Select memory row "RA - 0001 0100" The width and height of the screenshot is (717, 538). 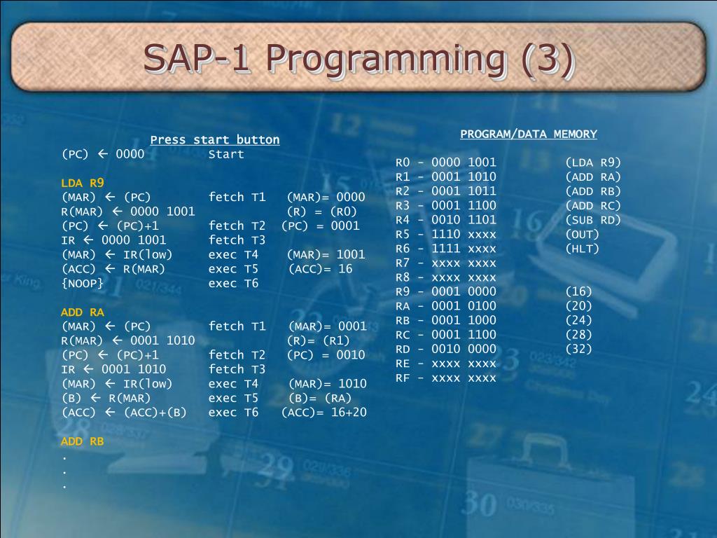446,306
